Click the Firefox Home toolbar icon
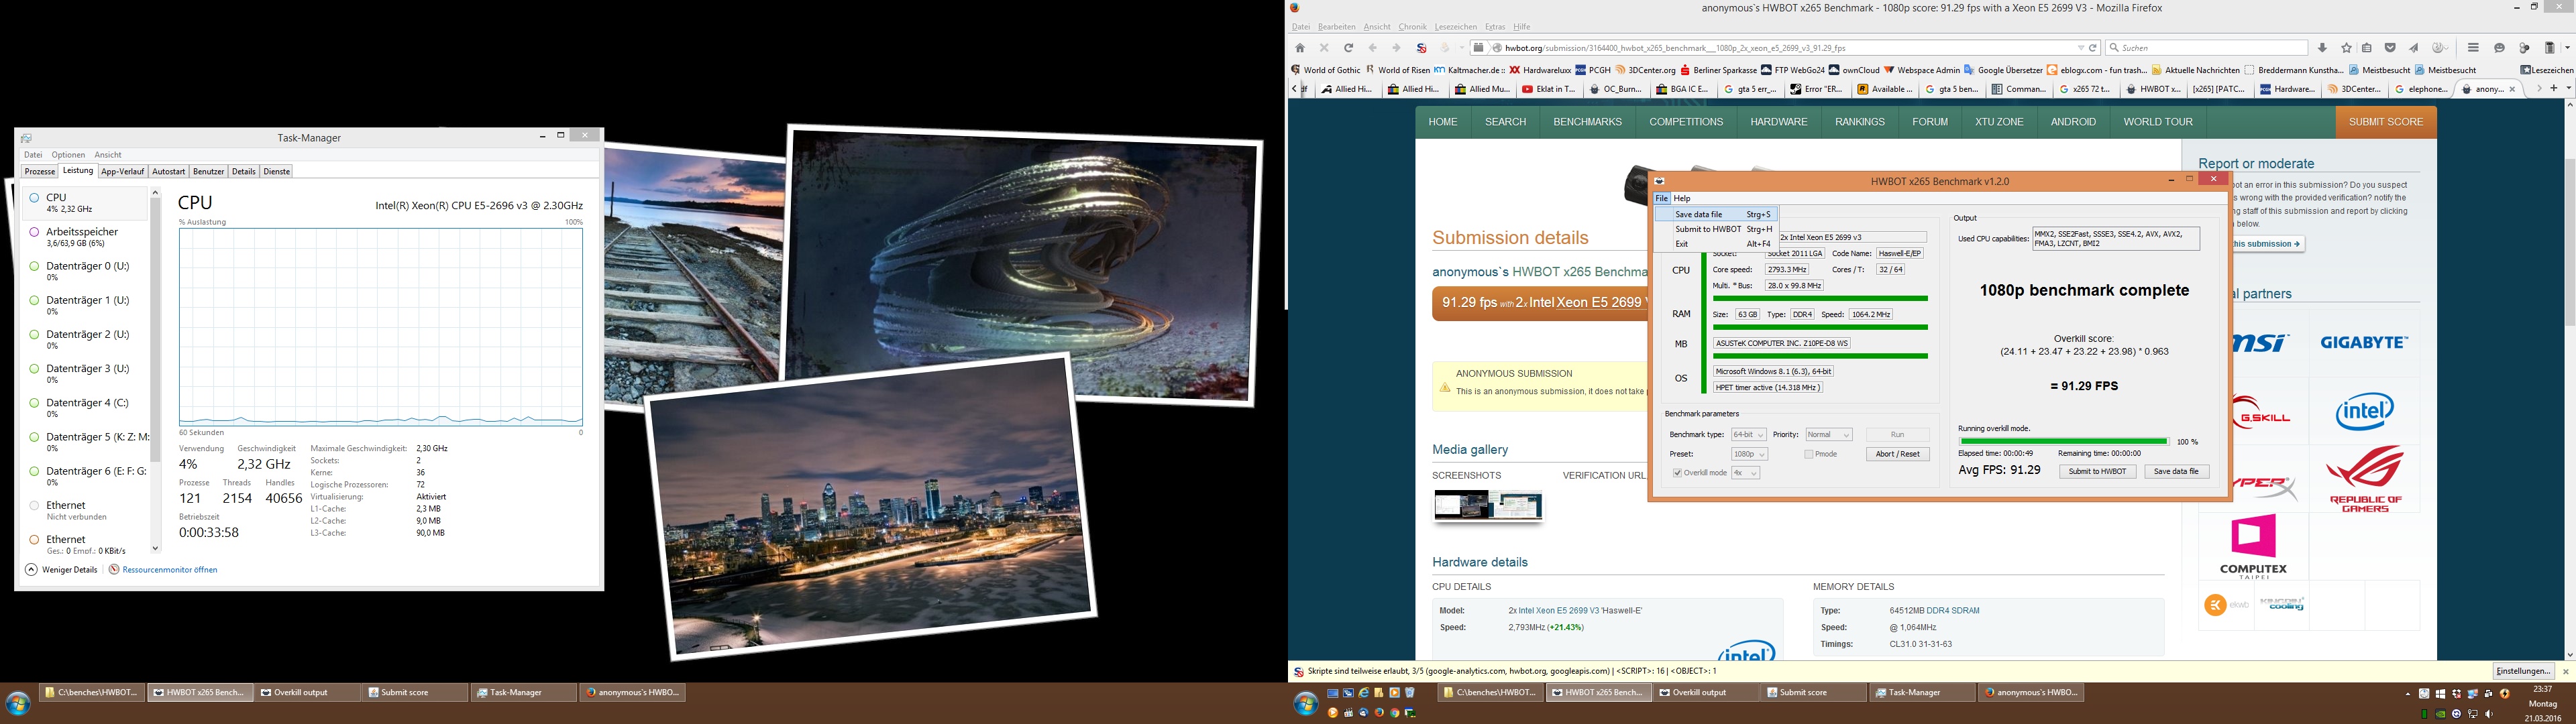This screenshot has width=2576, height=724. pyautogui.click(x=1300, y=48)
